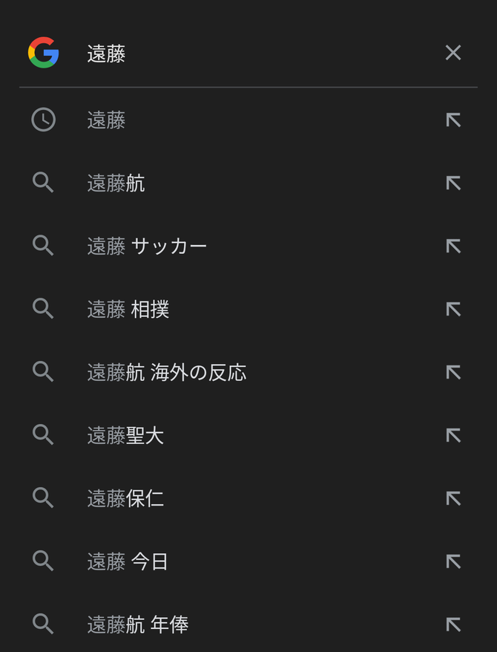Select the 遠藤 サッカー suggestion

(147, 247)
